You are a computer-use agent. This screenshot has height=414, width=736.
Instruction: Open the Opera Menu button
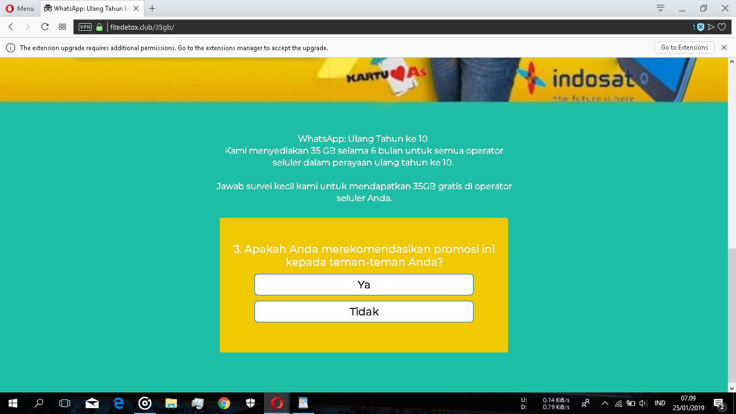[x=20, y=8]
